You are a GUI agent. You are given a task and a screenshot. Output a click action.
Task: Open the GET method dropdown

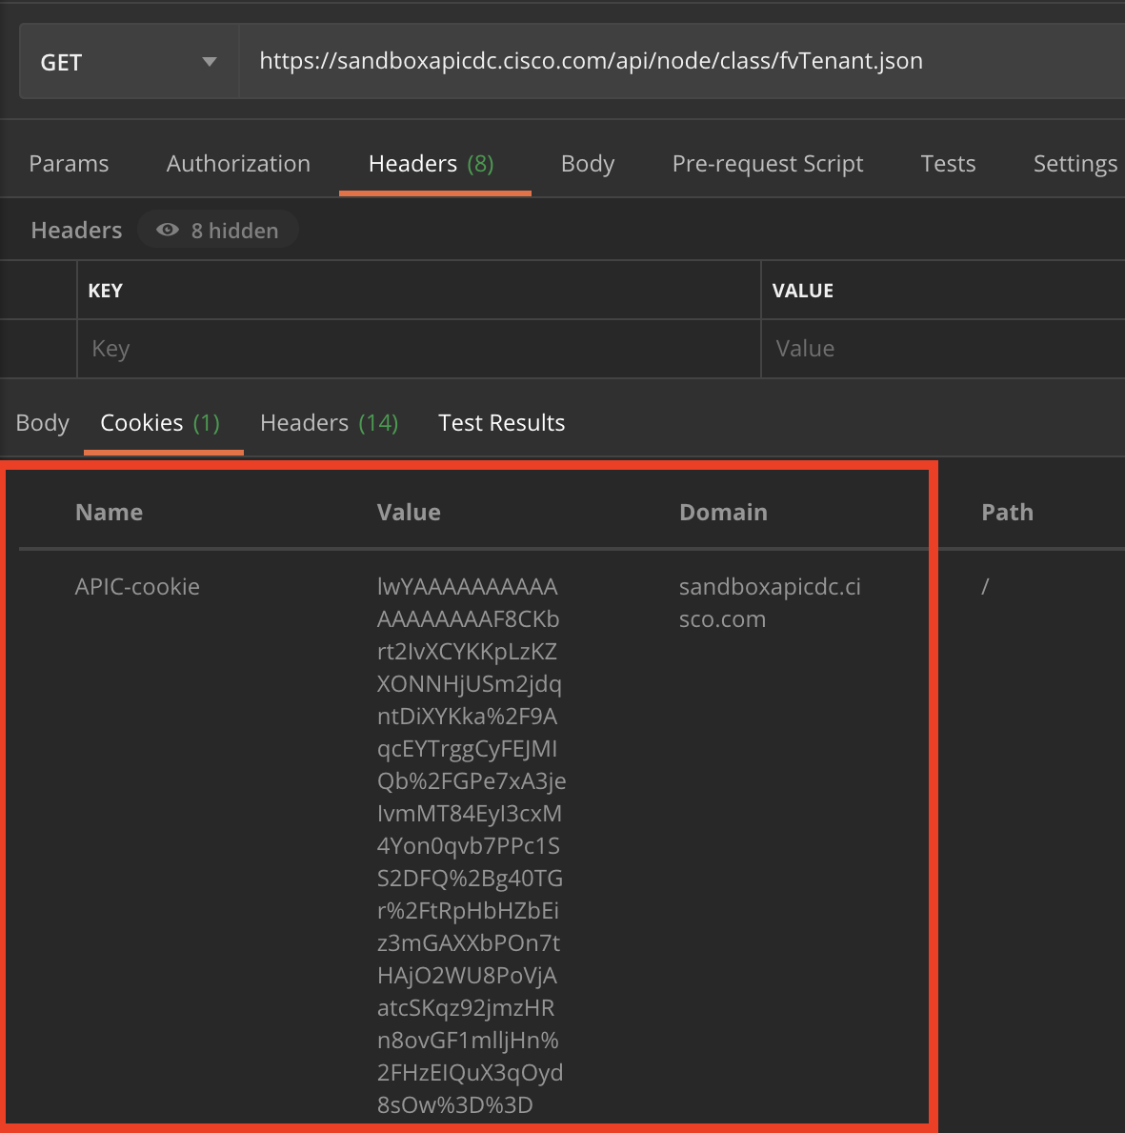coord(128,63)
